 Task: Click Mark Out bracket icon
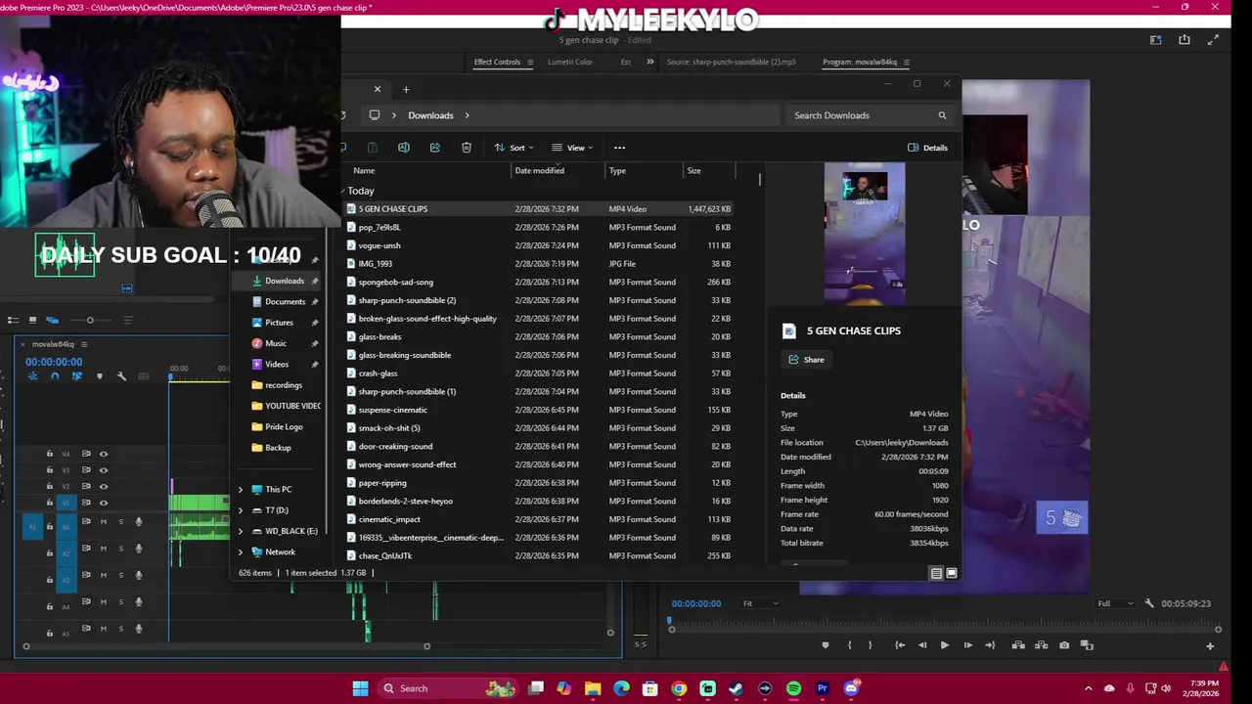coord(870,645)
